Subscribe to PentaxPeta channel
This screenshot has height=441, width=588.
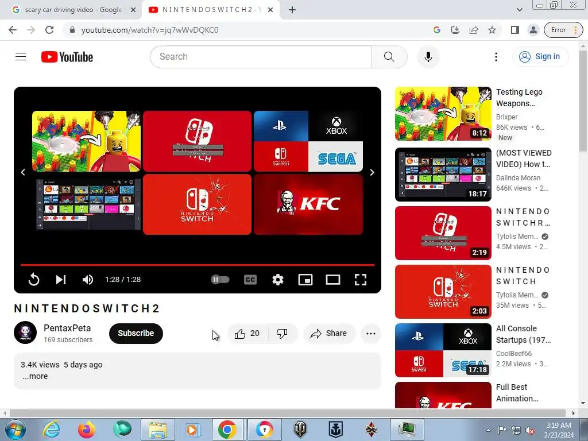coord(136,334)
